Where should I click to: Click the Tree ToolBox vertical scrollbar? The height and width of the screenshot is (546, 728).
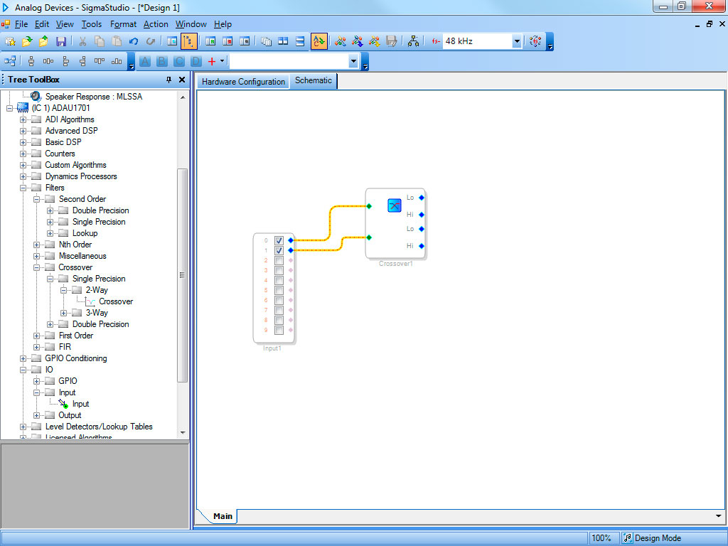pos(182,275)
